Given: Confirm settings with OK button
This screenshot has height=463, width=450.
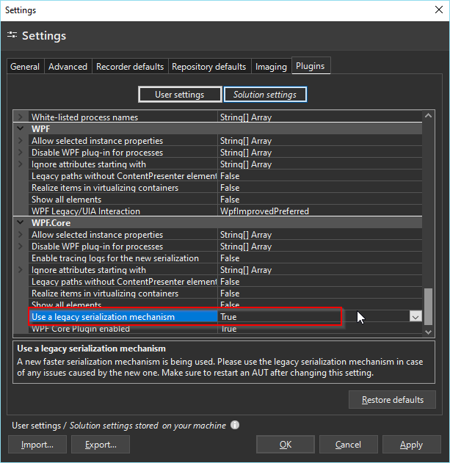Looking at the screenshot, I should pos(286,445).
